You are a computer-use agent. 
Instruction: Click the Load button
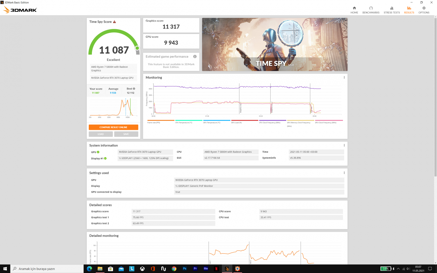(101, 134)
